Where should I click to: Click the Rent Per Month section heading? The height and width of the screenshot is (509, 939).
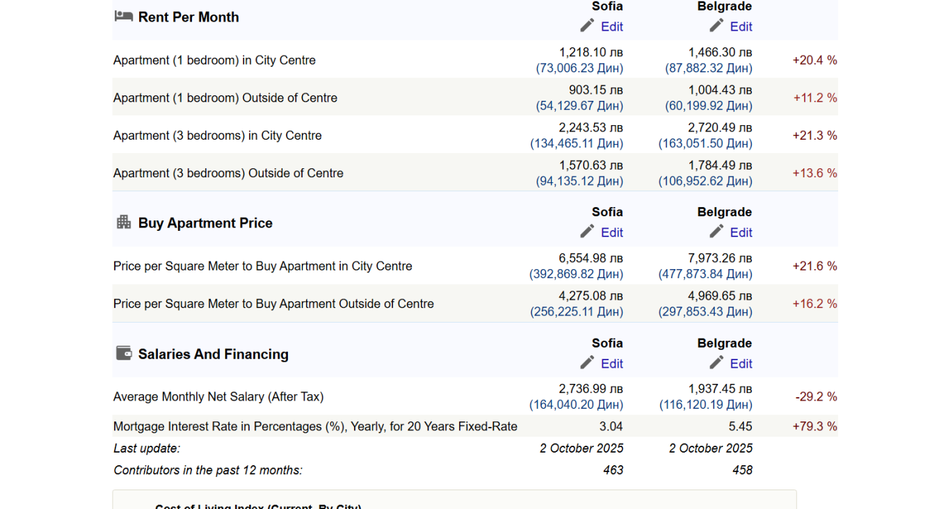click(x=188, y=17)
